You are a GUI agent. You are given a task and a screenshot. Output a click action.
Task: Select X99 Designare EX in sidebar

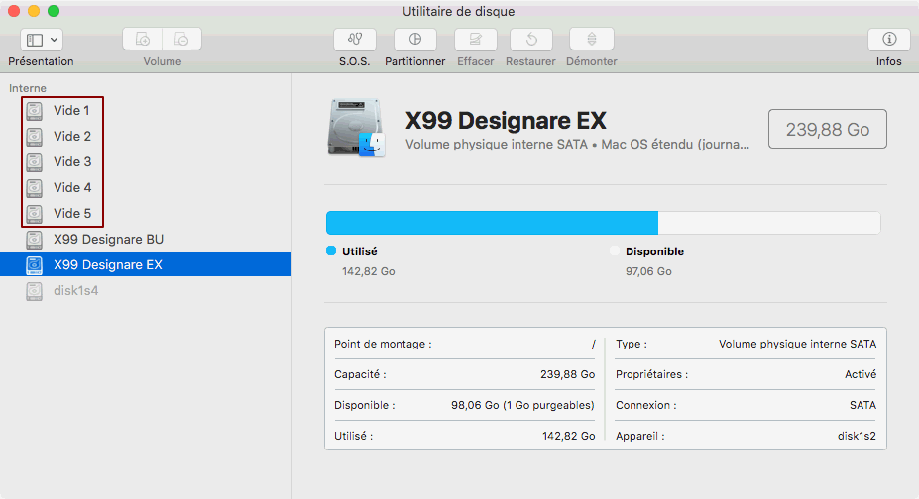(x=146, y=264)
